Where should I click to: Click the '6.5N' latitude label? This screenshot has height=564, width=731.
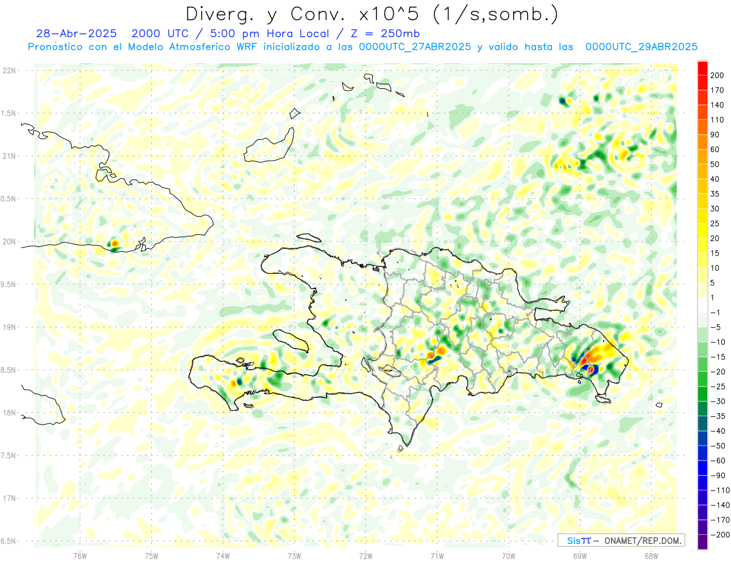[x=9, y=541]
